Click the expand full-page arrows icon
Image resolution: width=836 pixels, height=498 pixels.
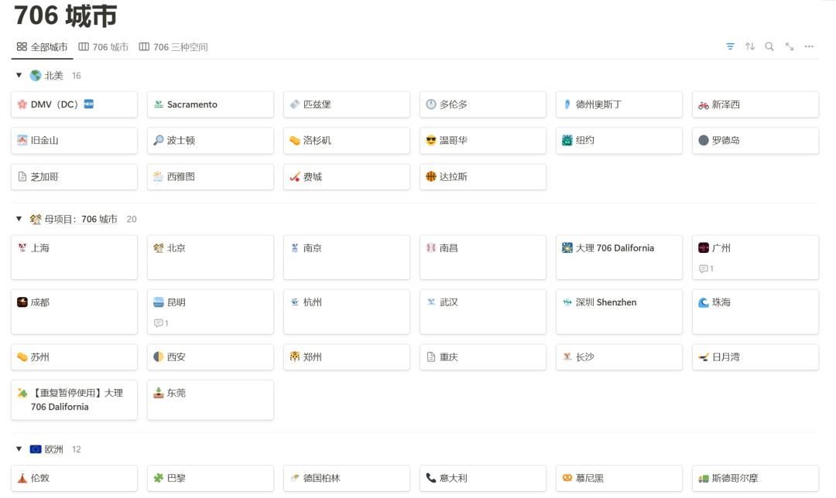pyautogui.click(x=790, y=46)
